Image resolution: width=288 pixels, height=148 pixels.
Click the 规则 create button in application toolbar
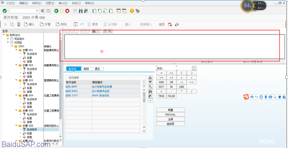61,24
